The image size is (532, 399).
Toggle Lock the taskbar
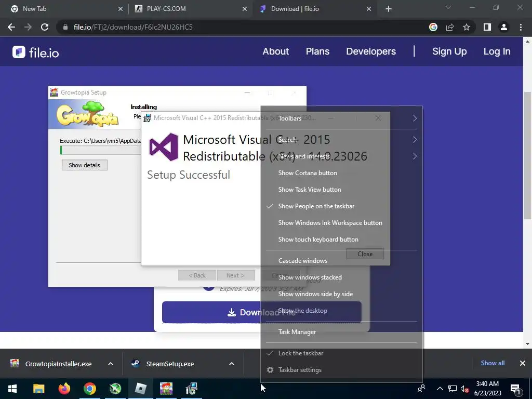[x=301, y=353]
